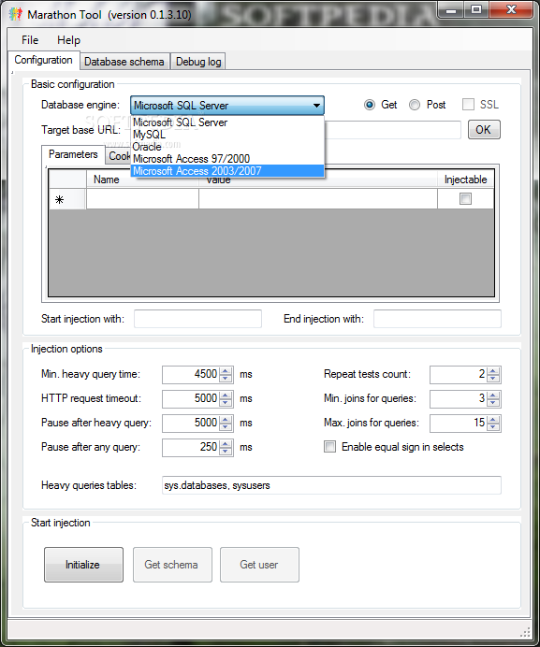This screenshot has height=647, width=540.
Task: Click the Heavy queries tables field
Action: pos(331,485)
